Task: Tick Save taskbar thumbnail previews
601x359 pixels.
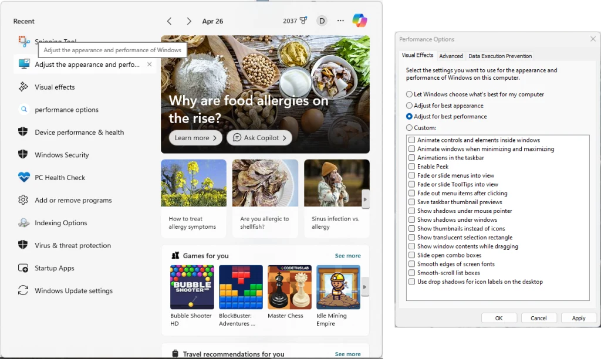Action: click(411, 202)
